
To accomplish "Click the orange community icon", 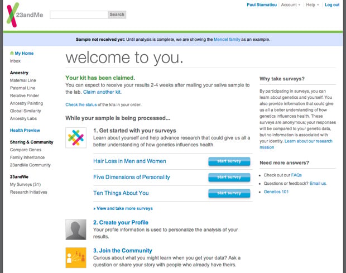I will (x=76, y=258).
